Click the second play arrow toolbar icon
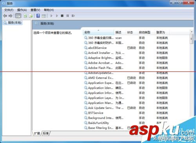 click(x=57, y=16)
